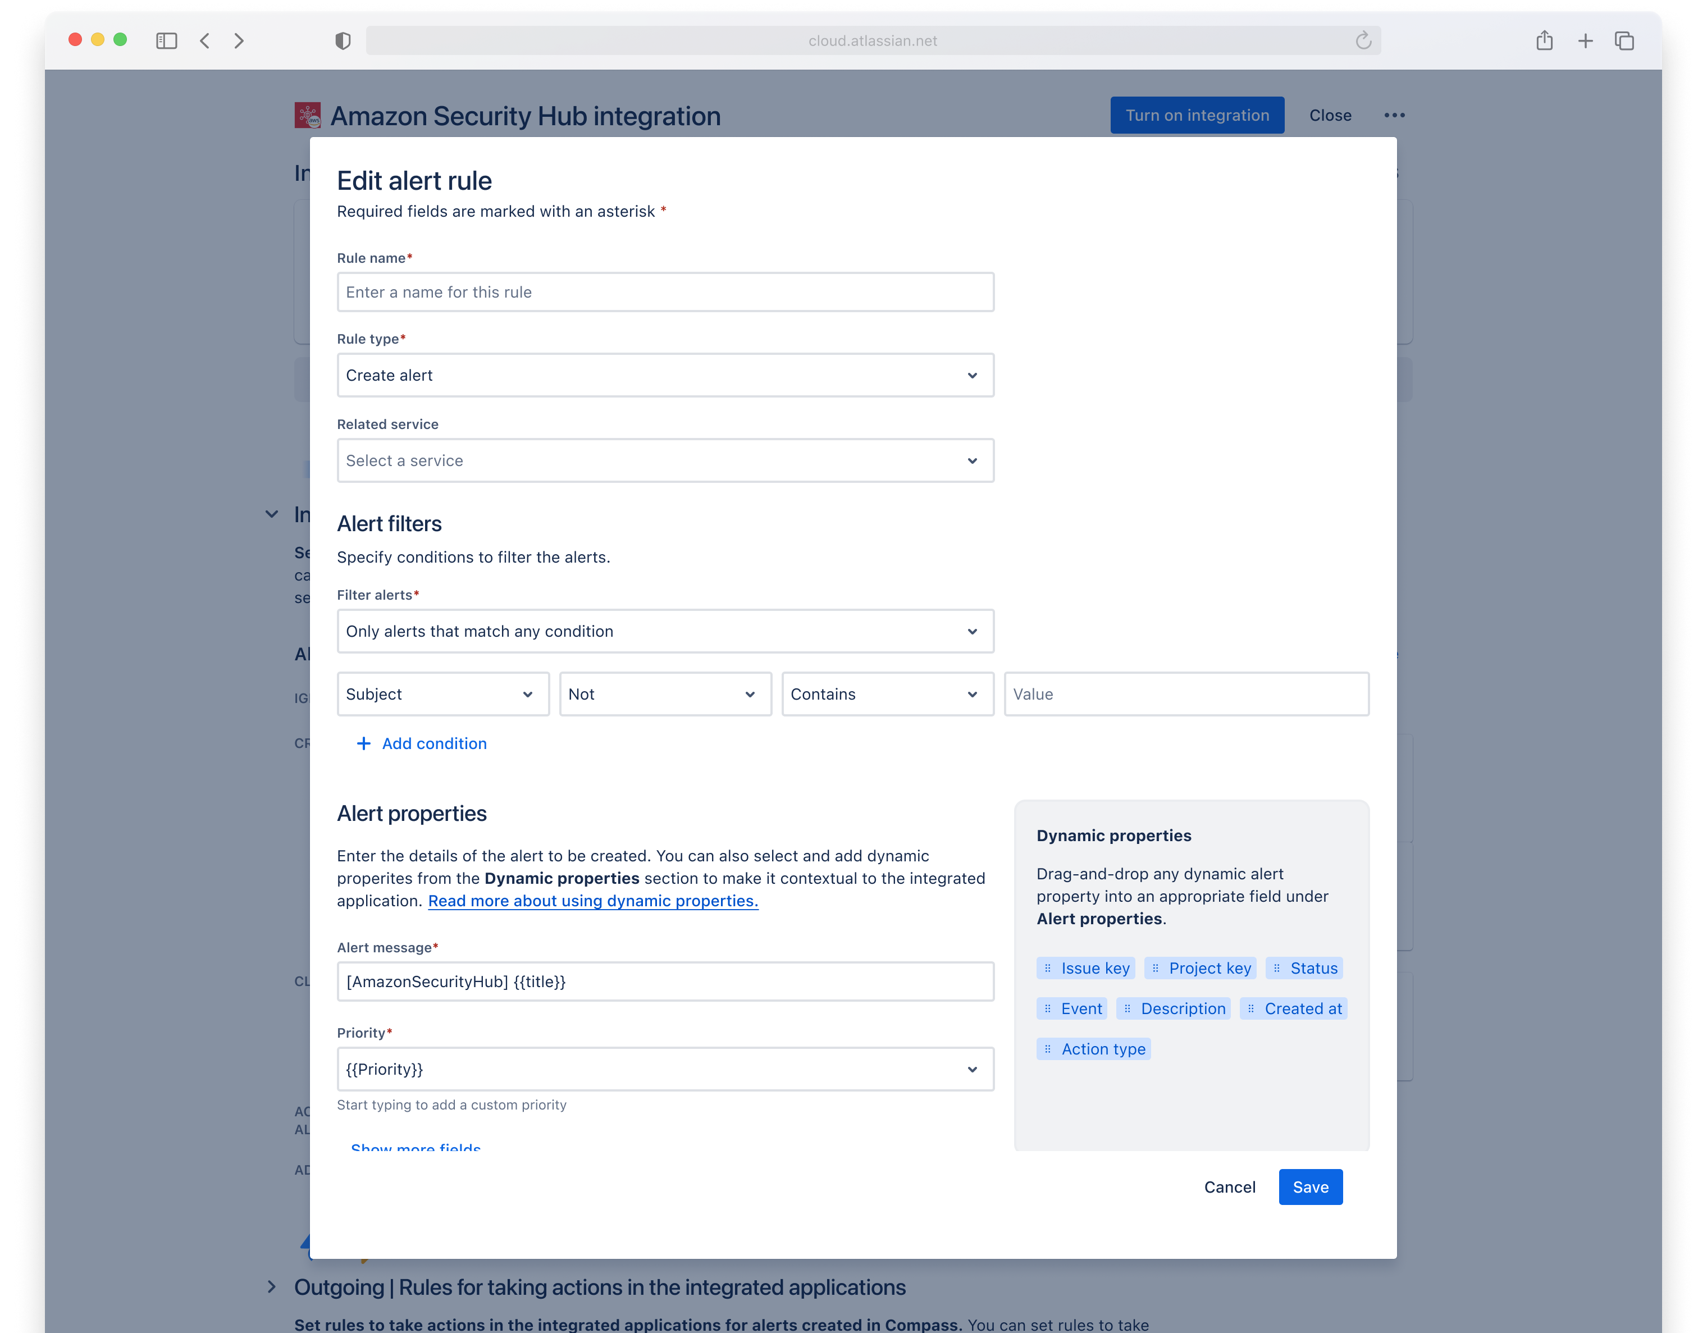Image resolution: width=1707 pixels, height=1333 pixels.
Task: Select the Description dynamic property chip
Action: click(x=1174, y=1009)
